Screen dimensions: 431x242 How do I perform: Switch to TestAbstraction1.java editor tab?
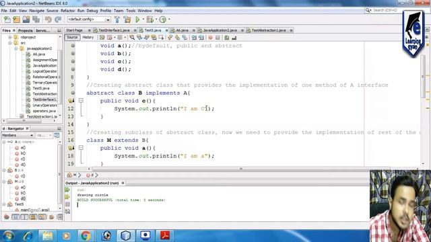(x=269, y=30)
